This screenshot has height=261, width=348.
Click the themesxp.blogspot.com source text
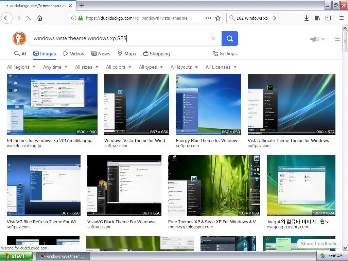point(190,227)
